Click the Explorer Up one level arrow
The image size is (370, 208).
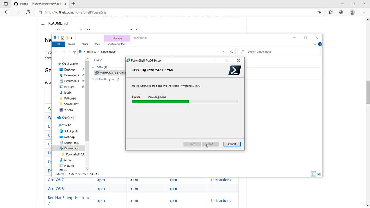[x=74, y=52]
